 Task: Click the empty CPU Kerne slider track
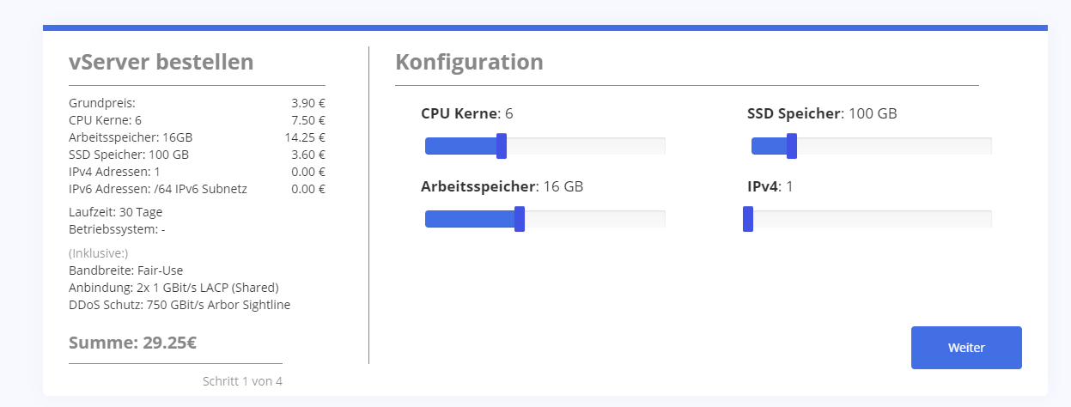pos(586,146)
